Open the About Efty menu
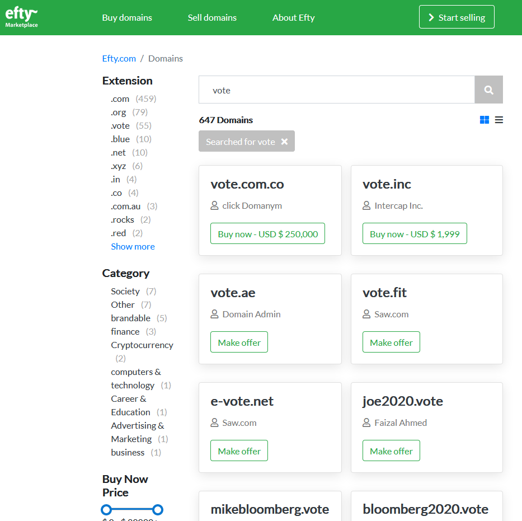 [x=293, y=18]
